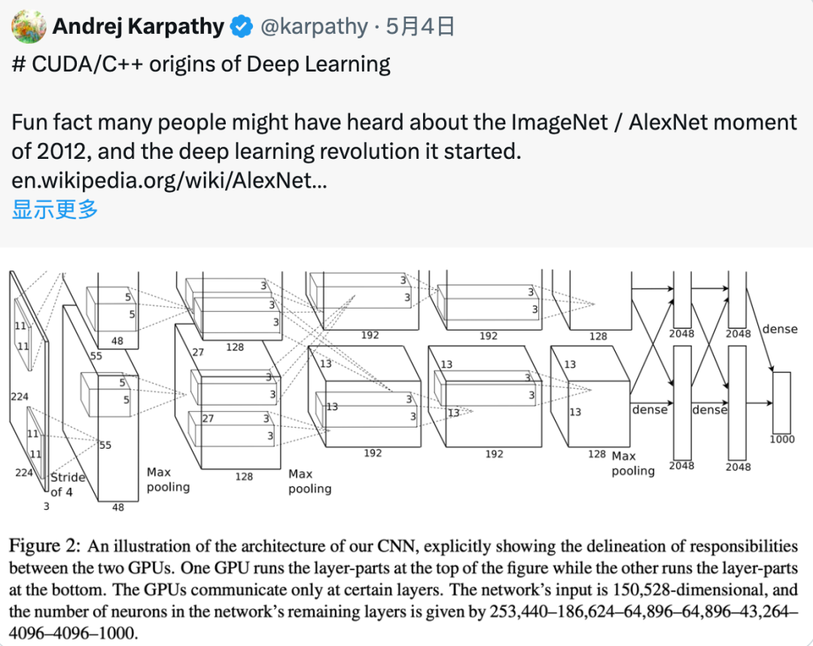
Task: Click the Max pooling label in the figure
Action: coord(167,480)
